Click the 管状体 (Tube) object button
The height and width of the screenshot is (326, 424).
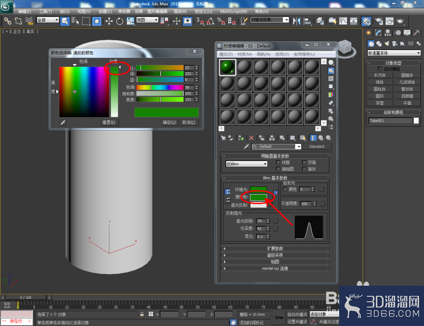(407, 89)
